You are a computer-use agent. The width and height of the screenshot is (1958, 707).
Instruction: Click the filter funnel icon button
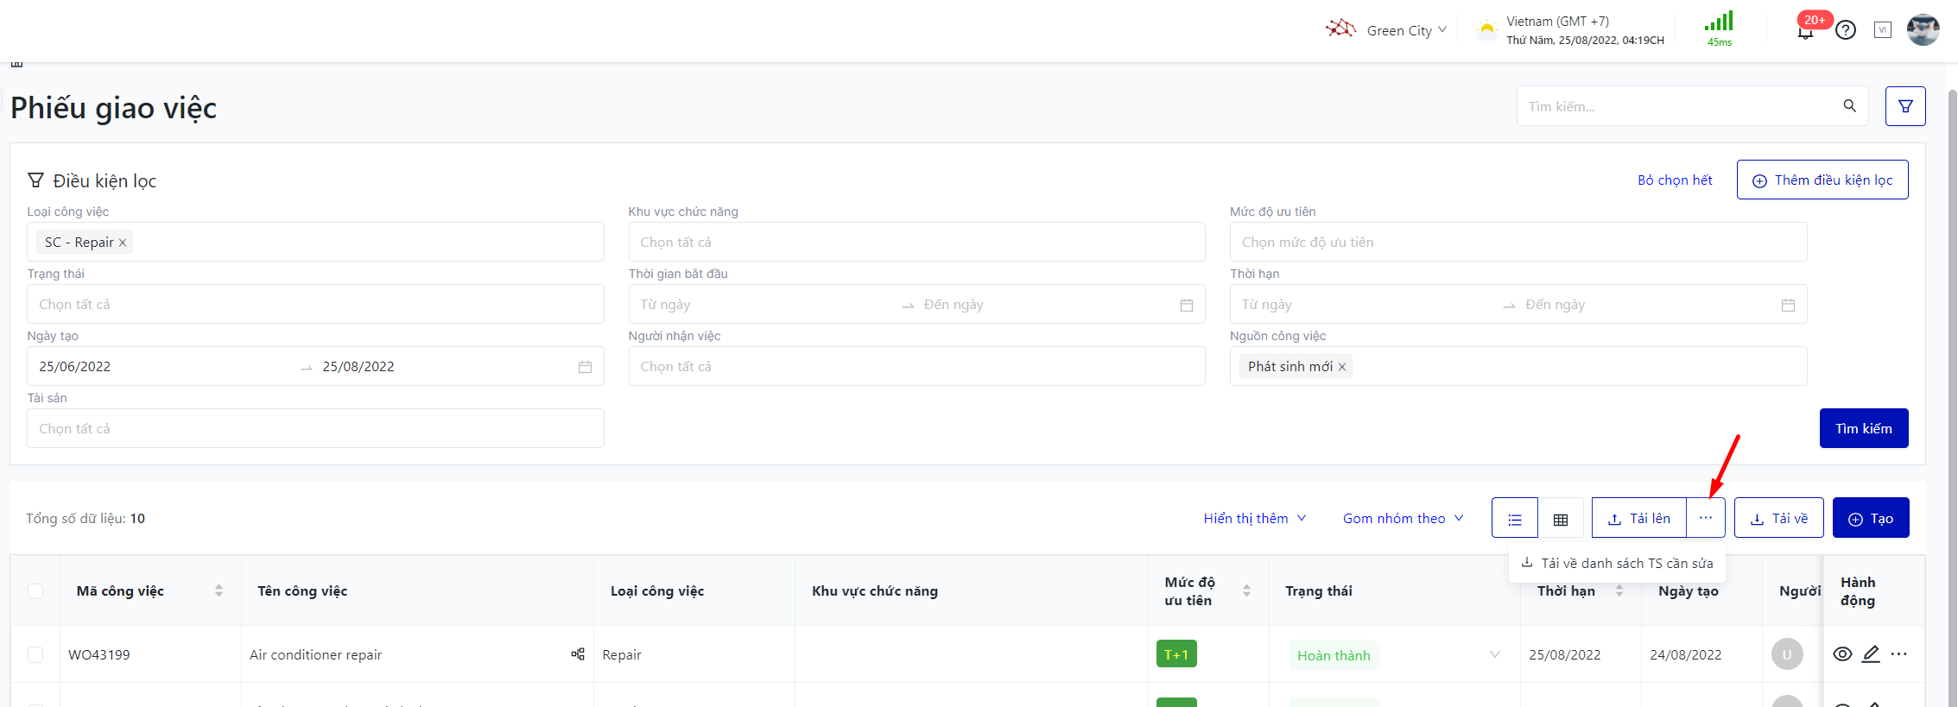point(1904,106)
